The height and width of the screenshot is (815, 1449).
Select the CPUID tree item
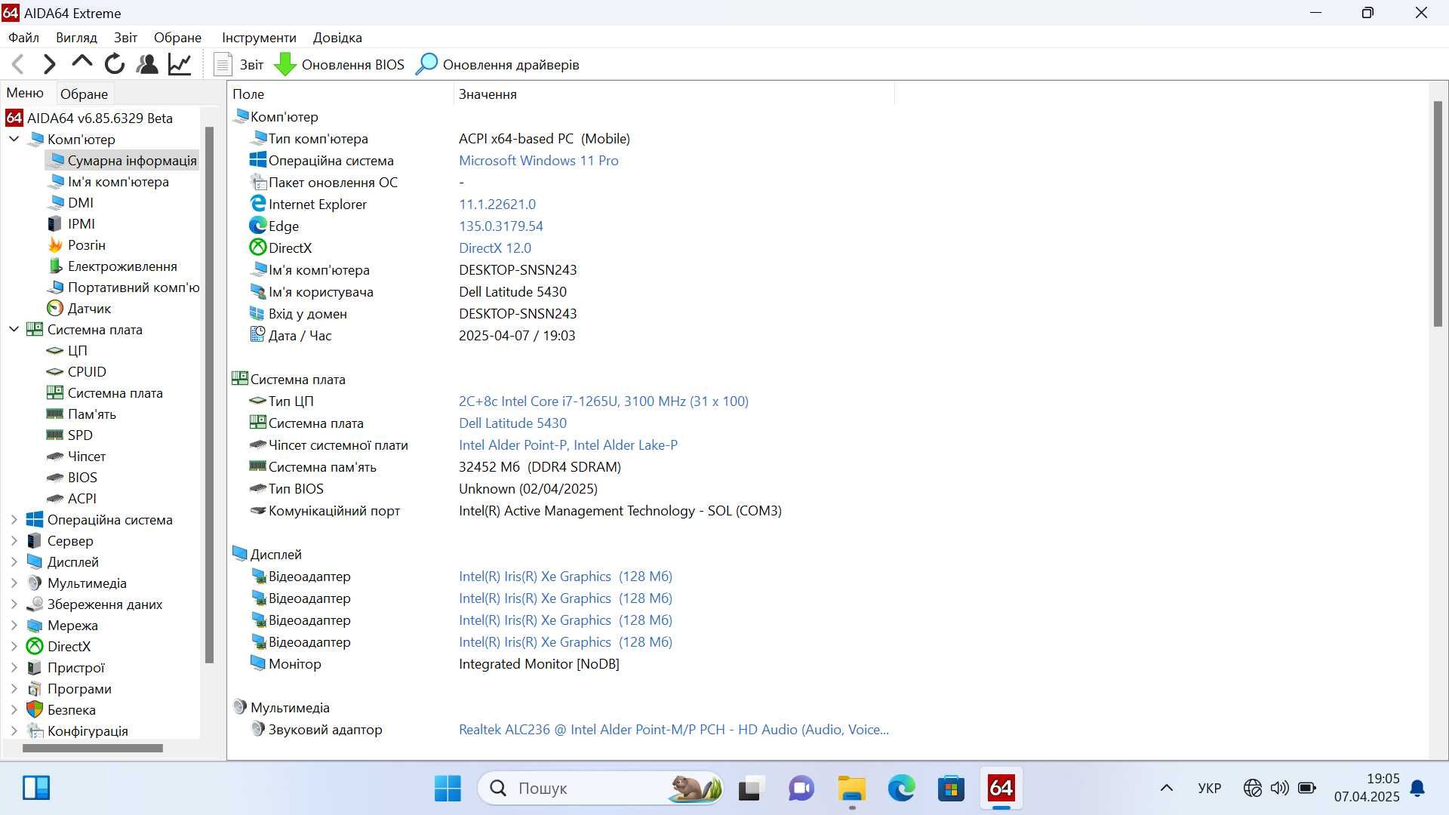point(77,371)
